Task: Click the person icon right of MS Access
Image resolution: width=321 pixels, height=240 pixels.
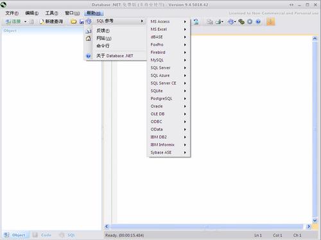Action: tap(196, 22)
